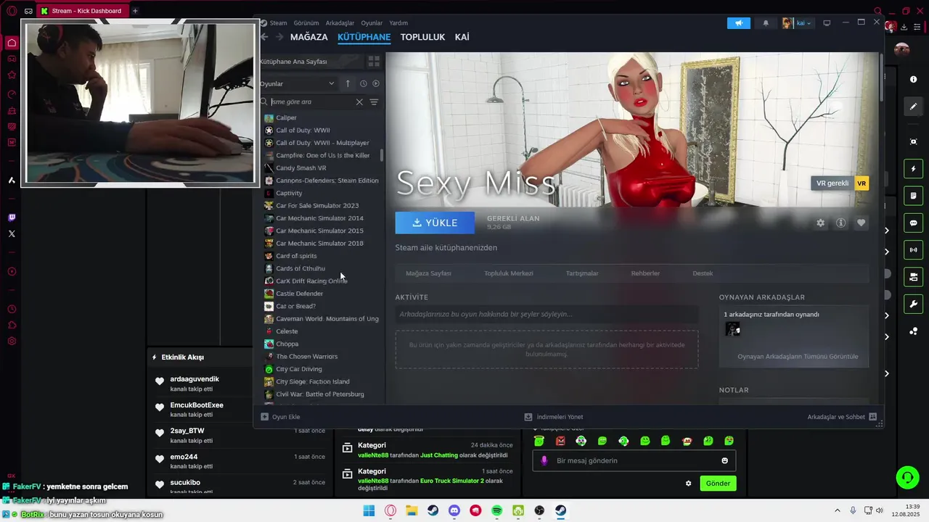Image resolution: width=929 pixels, height=522 pixels.
Task: Select Car Mechanic Simulator 2018
Action: (x=319, y=244)
